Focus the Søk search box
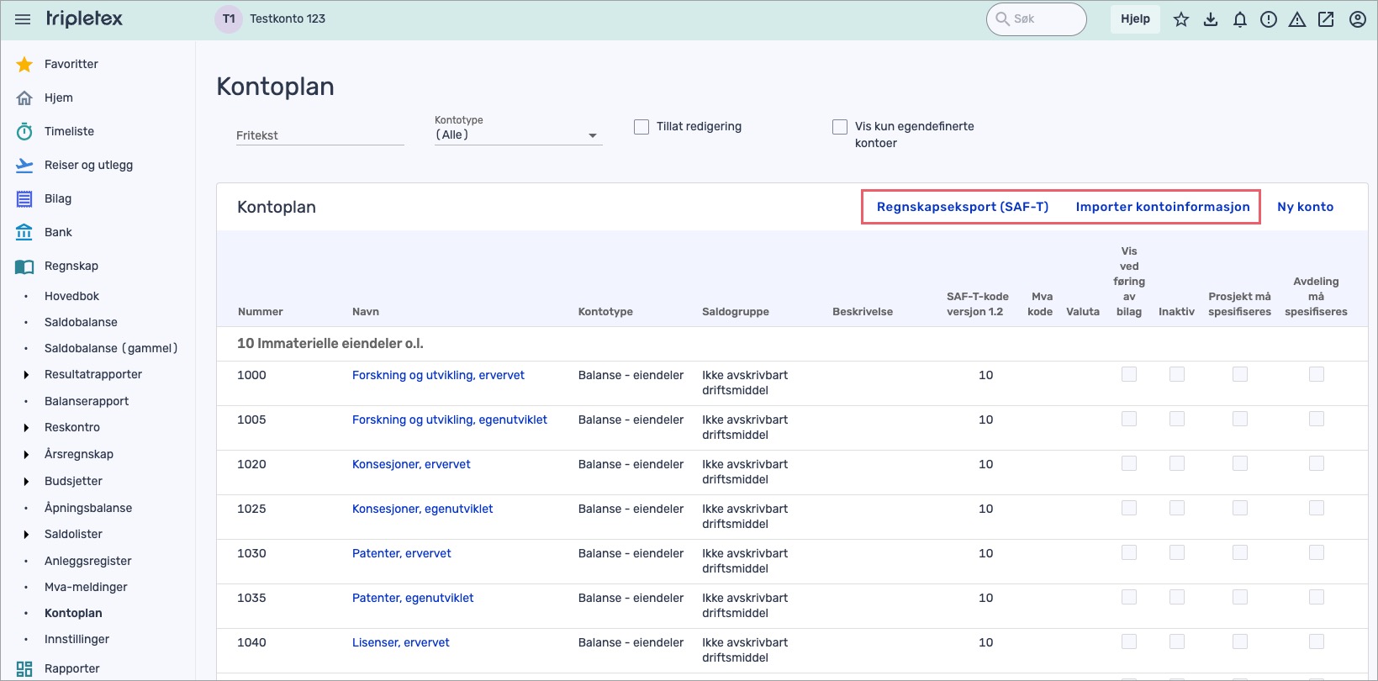The width and height of the screenshot is (1378, 681). (1036, 18)
